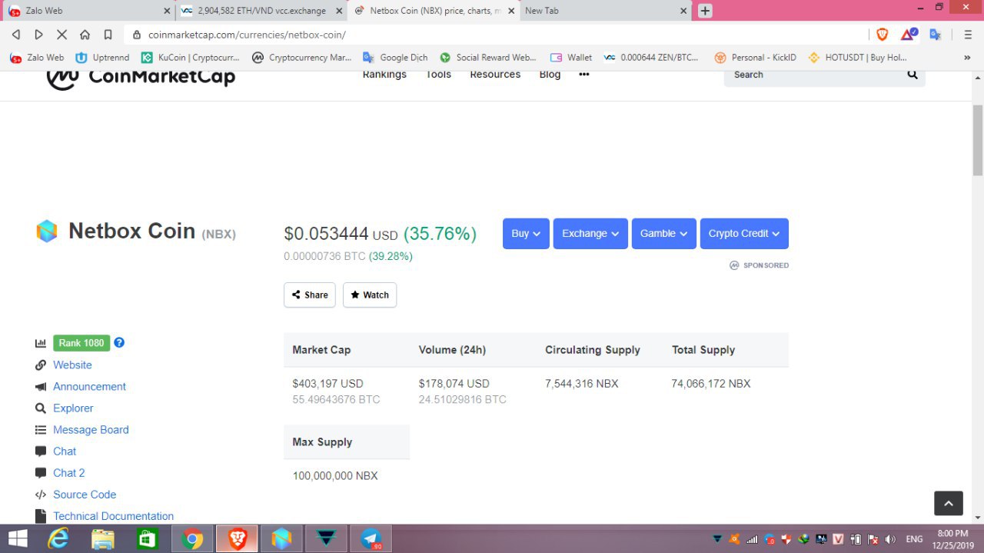Open the Chat 2 link
This screenshot has height=553, width=984.
pos(69,473)
